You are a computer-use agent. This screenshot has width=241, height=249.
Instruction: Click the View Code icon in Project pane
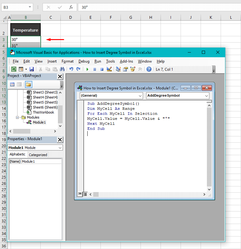coord(12,84)
